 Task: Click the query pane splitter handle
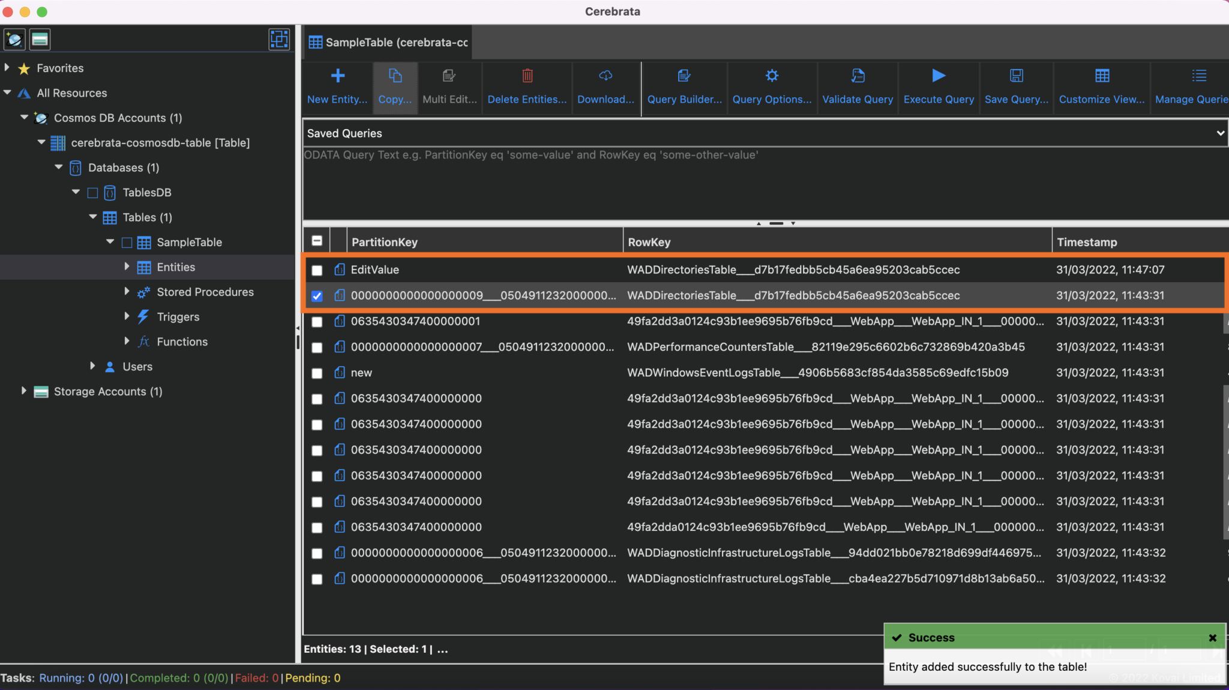click(776, 223)
